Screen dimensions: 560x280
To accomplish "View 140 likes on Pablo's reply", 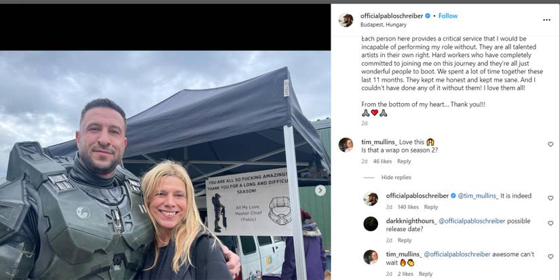I will pos(408,207).
